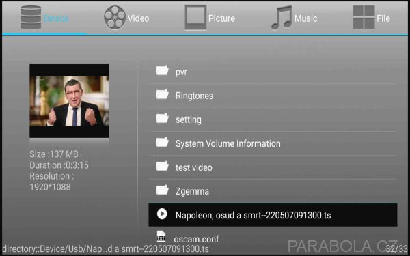410x256 pixels.
Task: Click the Device database icon
Action: [31, 17]
